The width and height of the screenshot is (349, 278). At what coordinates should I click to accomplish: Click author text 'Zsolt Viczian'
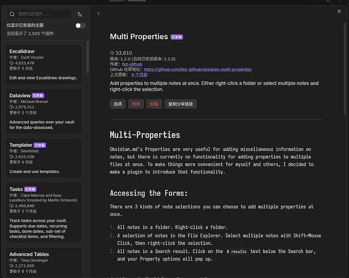click(x=32, y=57)
